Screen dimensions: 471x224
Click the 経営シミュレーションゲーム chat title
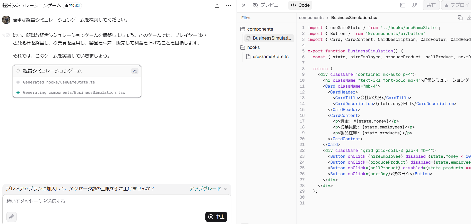(32, 6)
